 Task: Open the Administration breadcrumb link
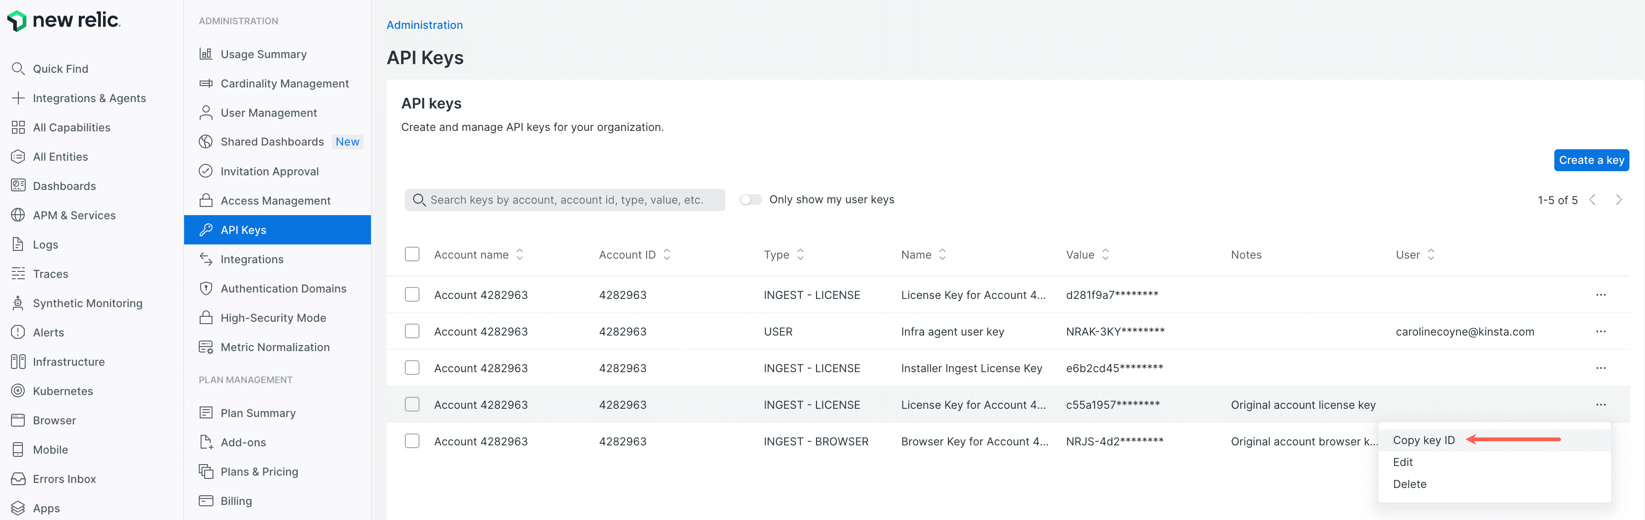[424, 25]
